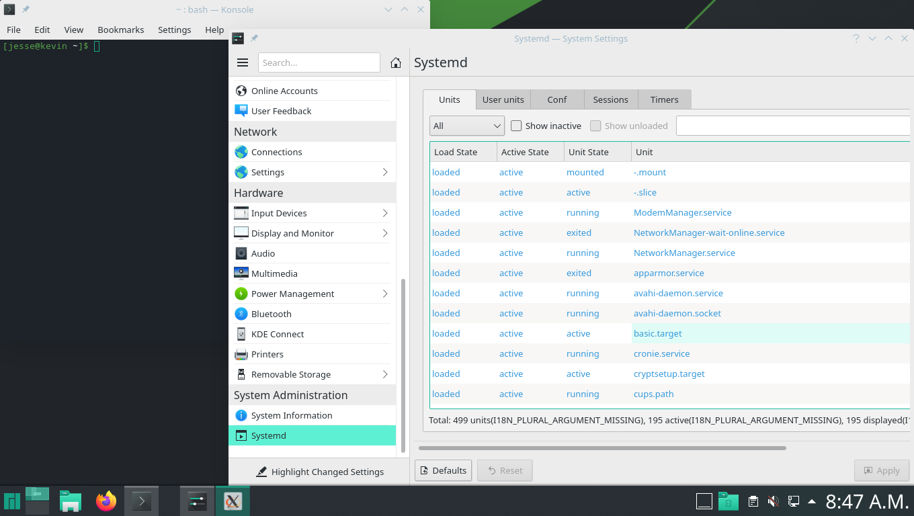914x516 pixels.
Task: Sort by the Load State column header
Action: (x=464, y=152)
